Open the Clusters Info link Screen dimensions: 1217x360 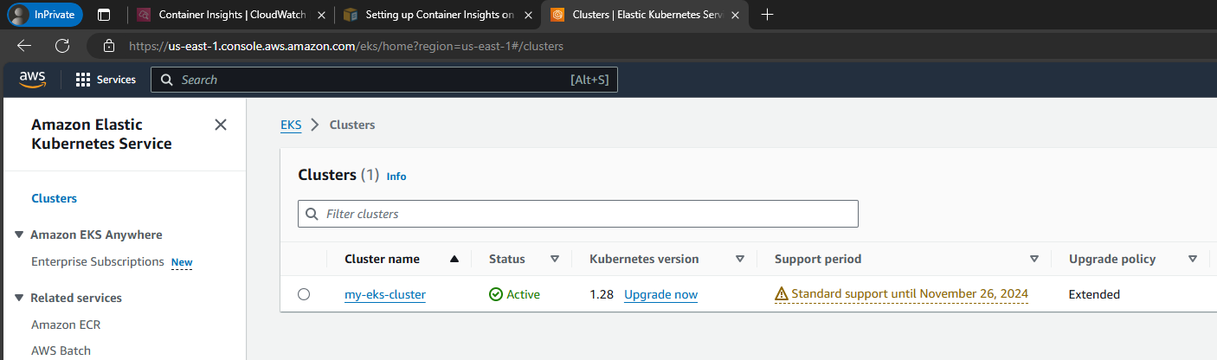396,176
